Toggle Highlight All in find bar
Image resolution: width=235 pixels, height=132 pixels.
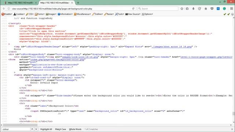click(x=46, y=129)
